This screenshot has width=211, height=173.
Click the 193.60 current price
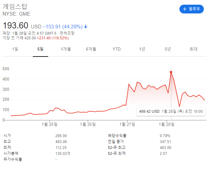16,25
